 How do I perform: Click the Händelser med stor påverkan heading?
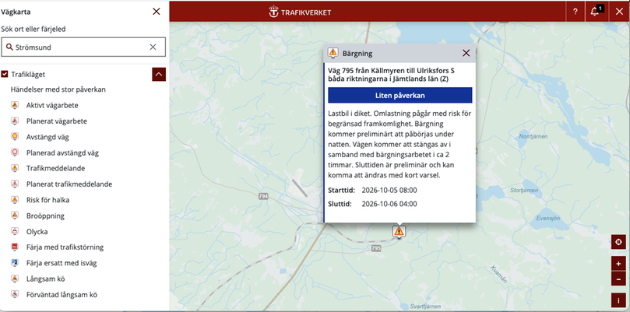tap(58, 89)
